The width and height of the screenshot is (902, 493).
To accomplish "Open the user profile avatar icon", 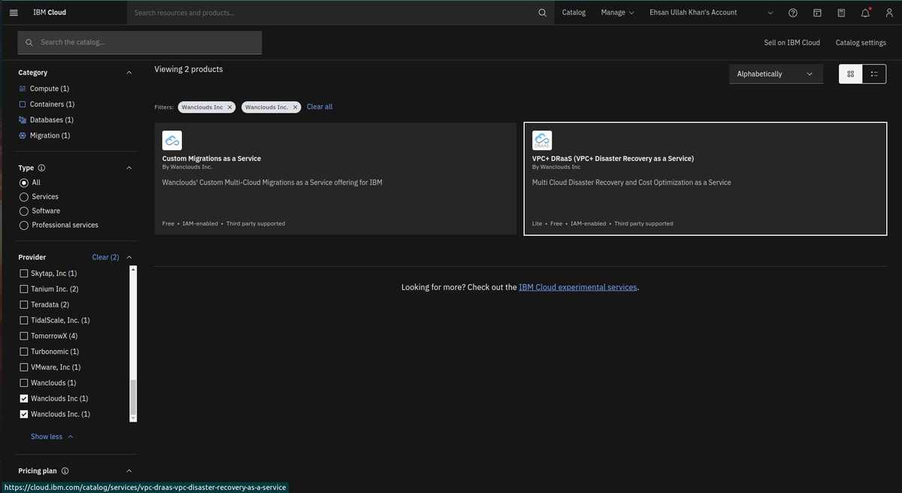I will click(x=889, y=13).
